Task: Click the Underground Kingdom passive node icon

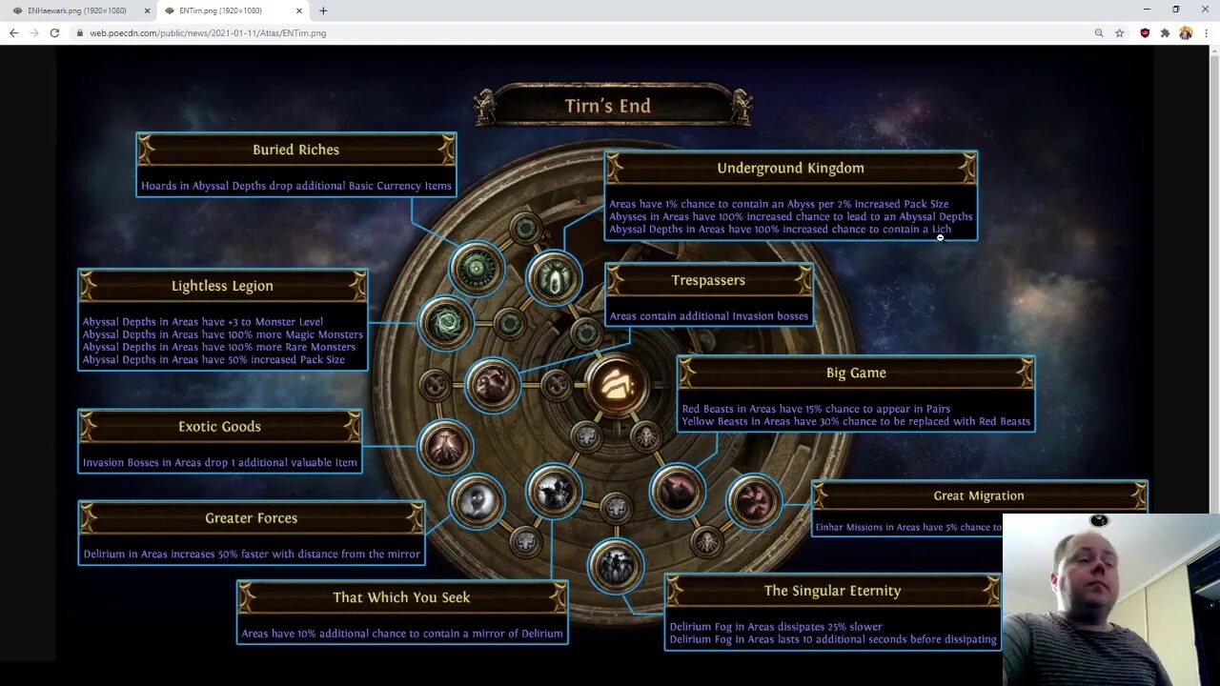Action: (553, 278)
